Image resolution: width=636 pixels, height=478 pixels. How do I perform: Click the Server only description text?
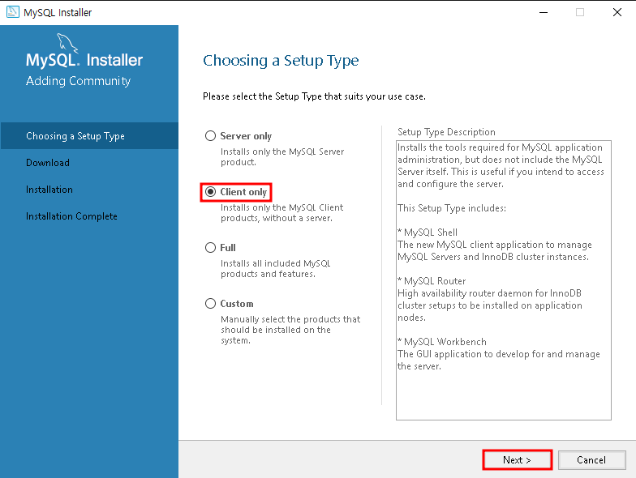[x=282, y=157]
